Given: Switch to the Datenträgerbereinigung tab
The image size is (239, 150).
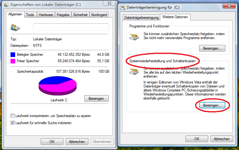Looking at the screenshot, I should 141,18.
